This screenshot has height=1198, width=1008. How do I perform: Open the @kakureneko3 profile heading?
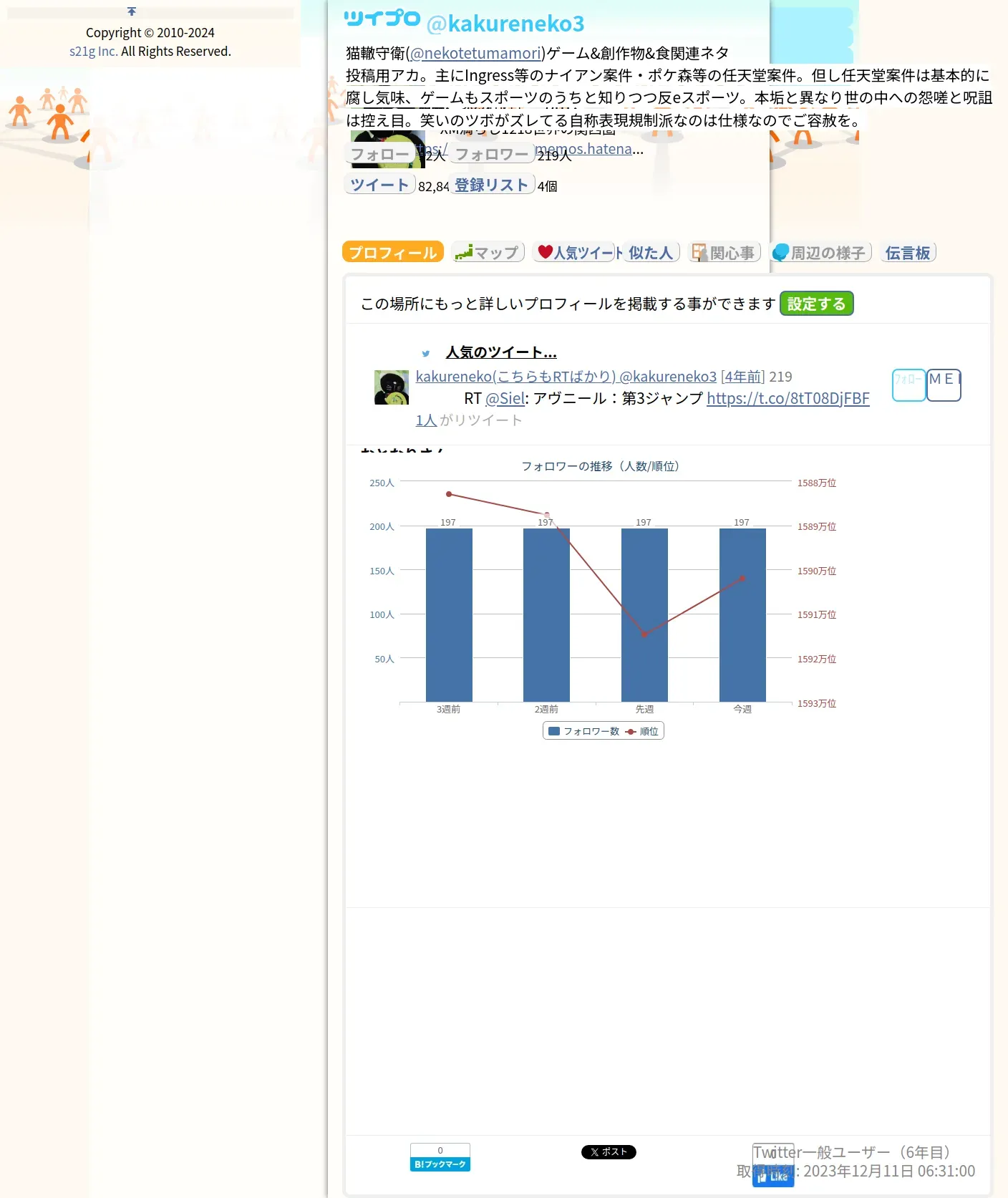click(x=505, y=24)
